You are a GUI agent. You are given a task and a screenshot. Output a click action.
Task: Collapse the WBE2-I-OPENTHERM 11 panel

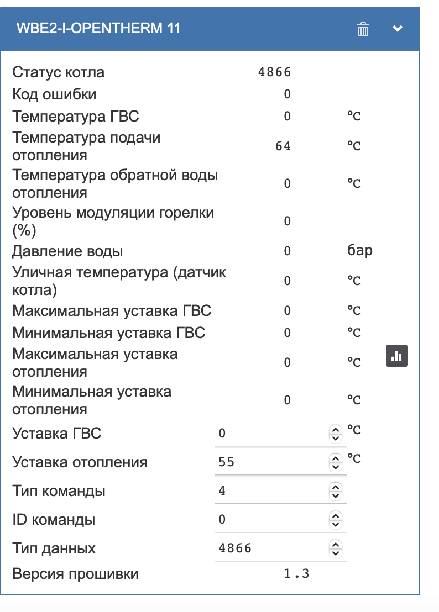[x=397, y=29]
